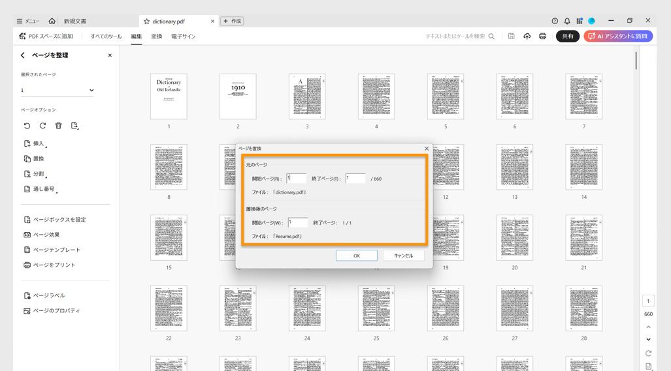671x371 pixels.
Task: Click 開始ページ(R) input field
Action: click(296, 179)
